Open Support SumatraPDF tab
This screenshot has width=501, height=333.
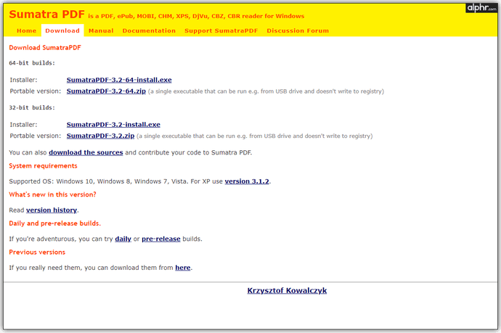[221, 30]
